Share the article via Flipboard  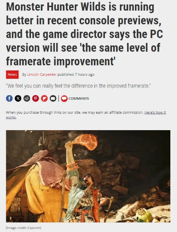(44, 98)
